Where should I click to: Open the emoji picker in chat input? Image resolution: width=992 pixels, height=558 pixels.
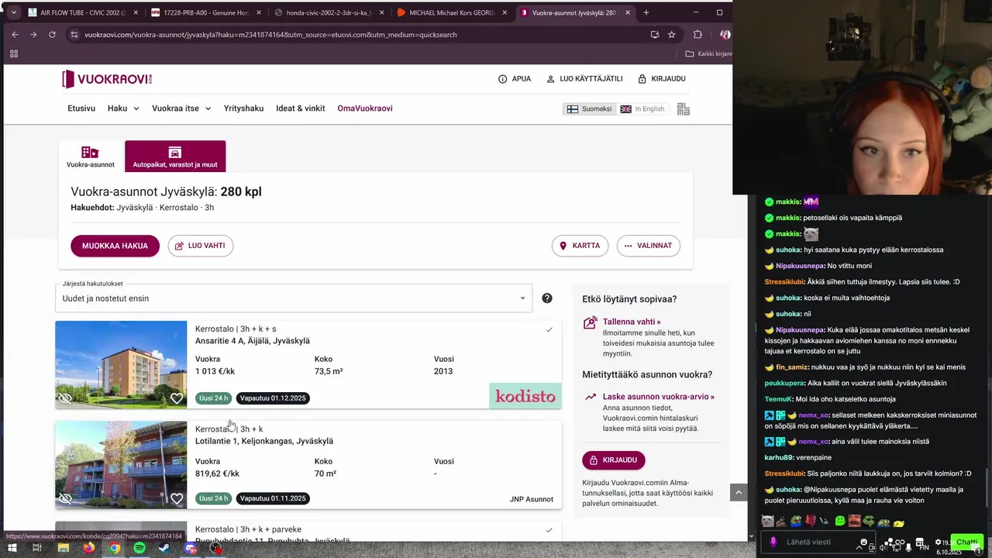863,542
